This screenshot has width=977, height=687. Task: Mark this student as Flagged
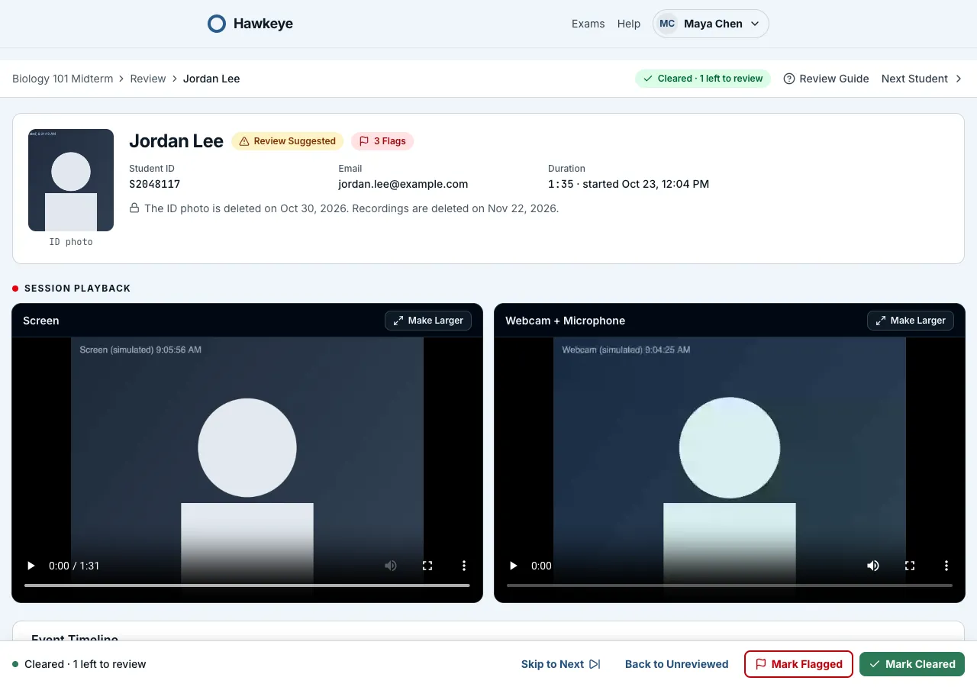pos(798,664)
